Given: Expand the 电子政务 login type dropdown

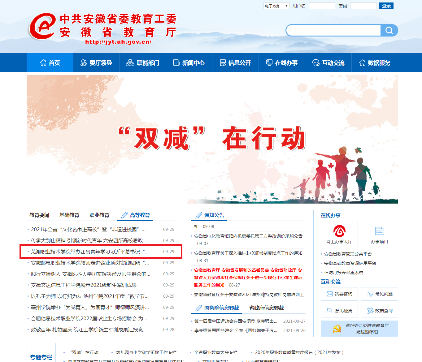Looking at the screenshot, I should coord(276,6).
